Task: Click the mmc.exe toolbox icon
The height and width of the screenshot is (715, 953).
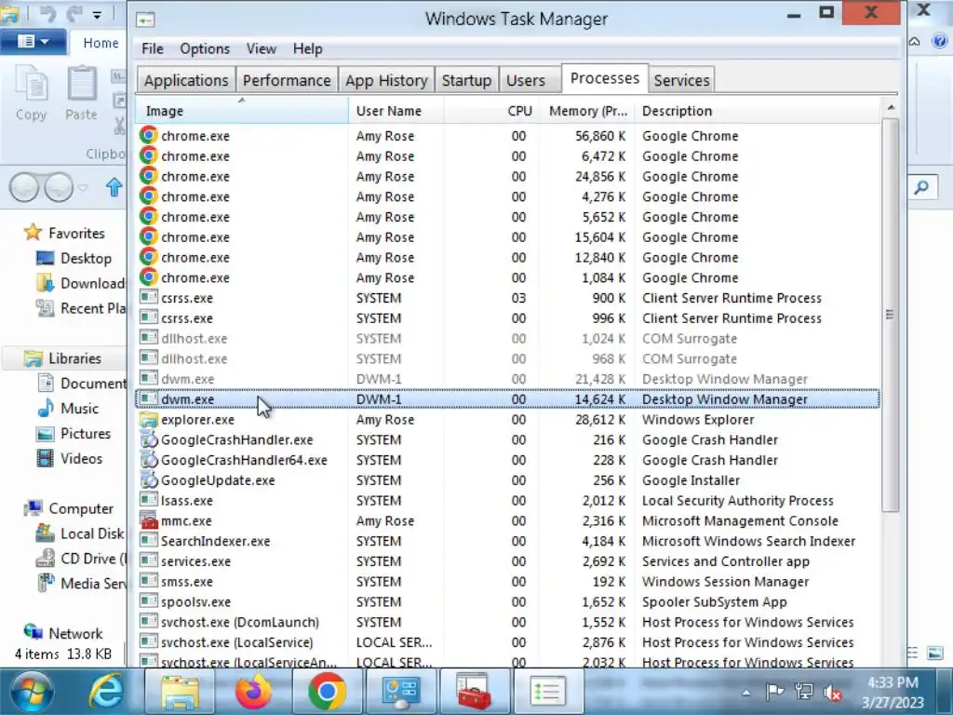Action: point(148,520)
